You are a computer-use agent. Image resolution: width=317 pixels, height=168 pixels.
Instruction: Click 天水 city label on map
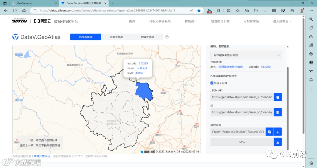[177, 65]
